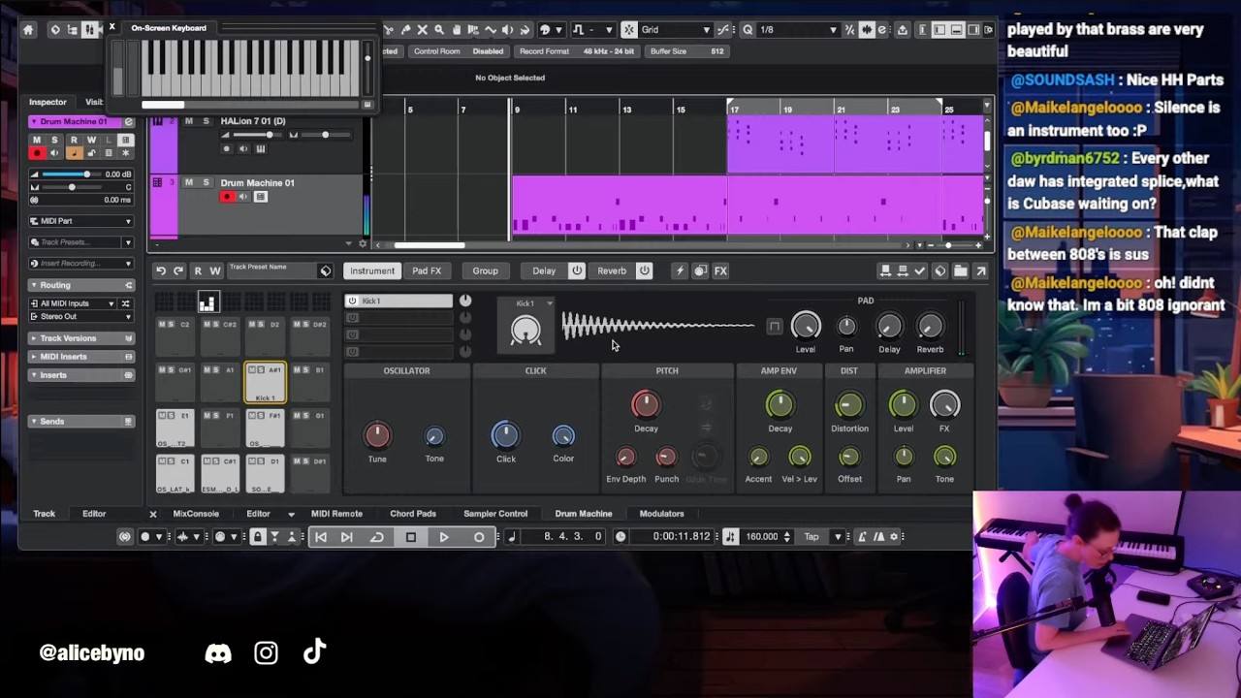Click the Record transport button
This screenshot has width=1241, height=698.
click(x=479, y=537)
